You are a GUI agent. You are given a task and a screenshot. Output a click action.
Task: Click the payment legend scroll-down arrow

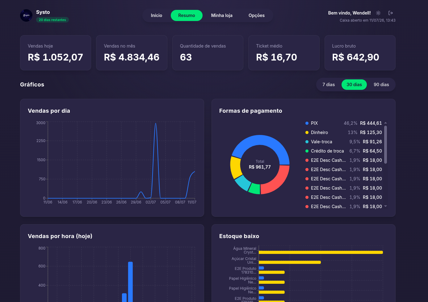(385, 206)
